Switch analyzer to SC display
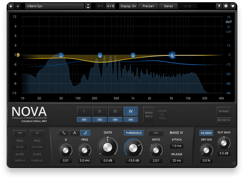 coord(228,27)
